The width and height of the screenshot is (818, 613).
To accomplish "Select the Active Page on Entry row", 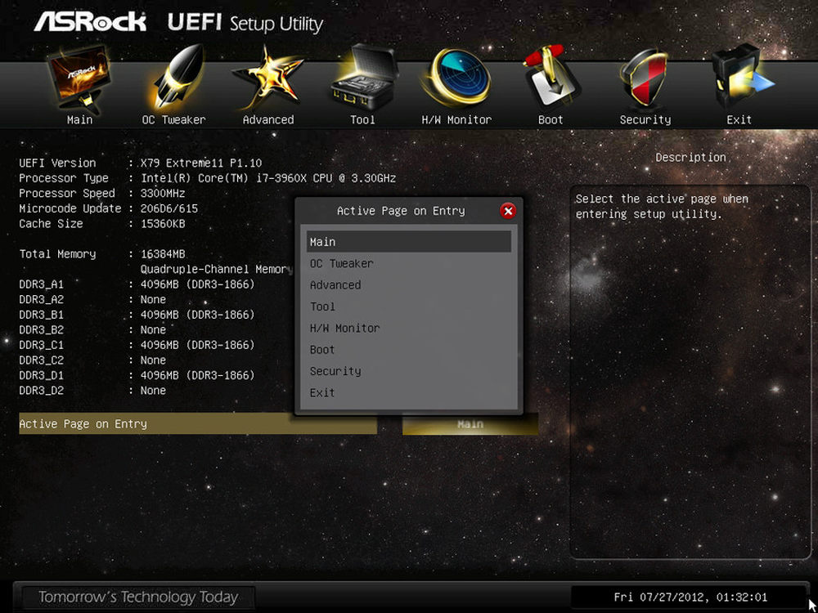I will [x=198, y=423].
